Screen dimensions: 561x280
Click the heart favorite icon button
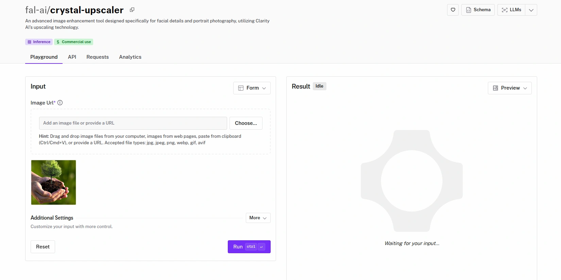click(x=453, y=10)
